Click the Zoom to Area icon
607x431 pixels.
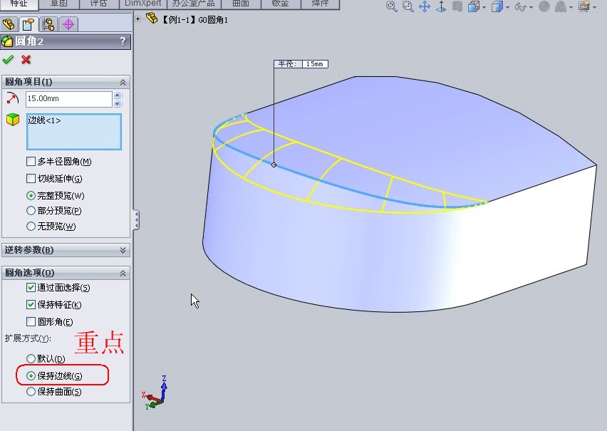pos(408,6)
